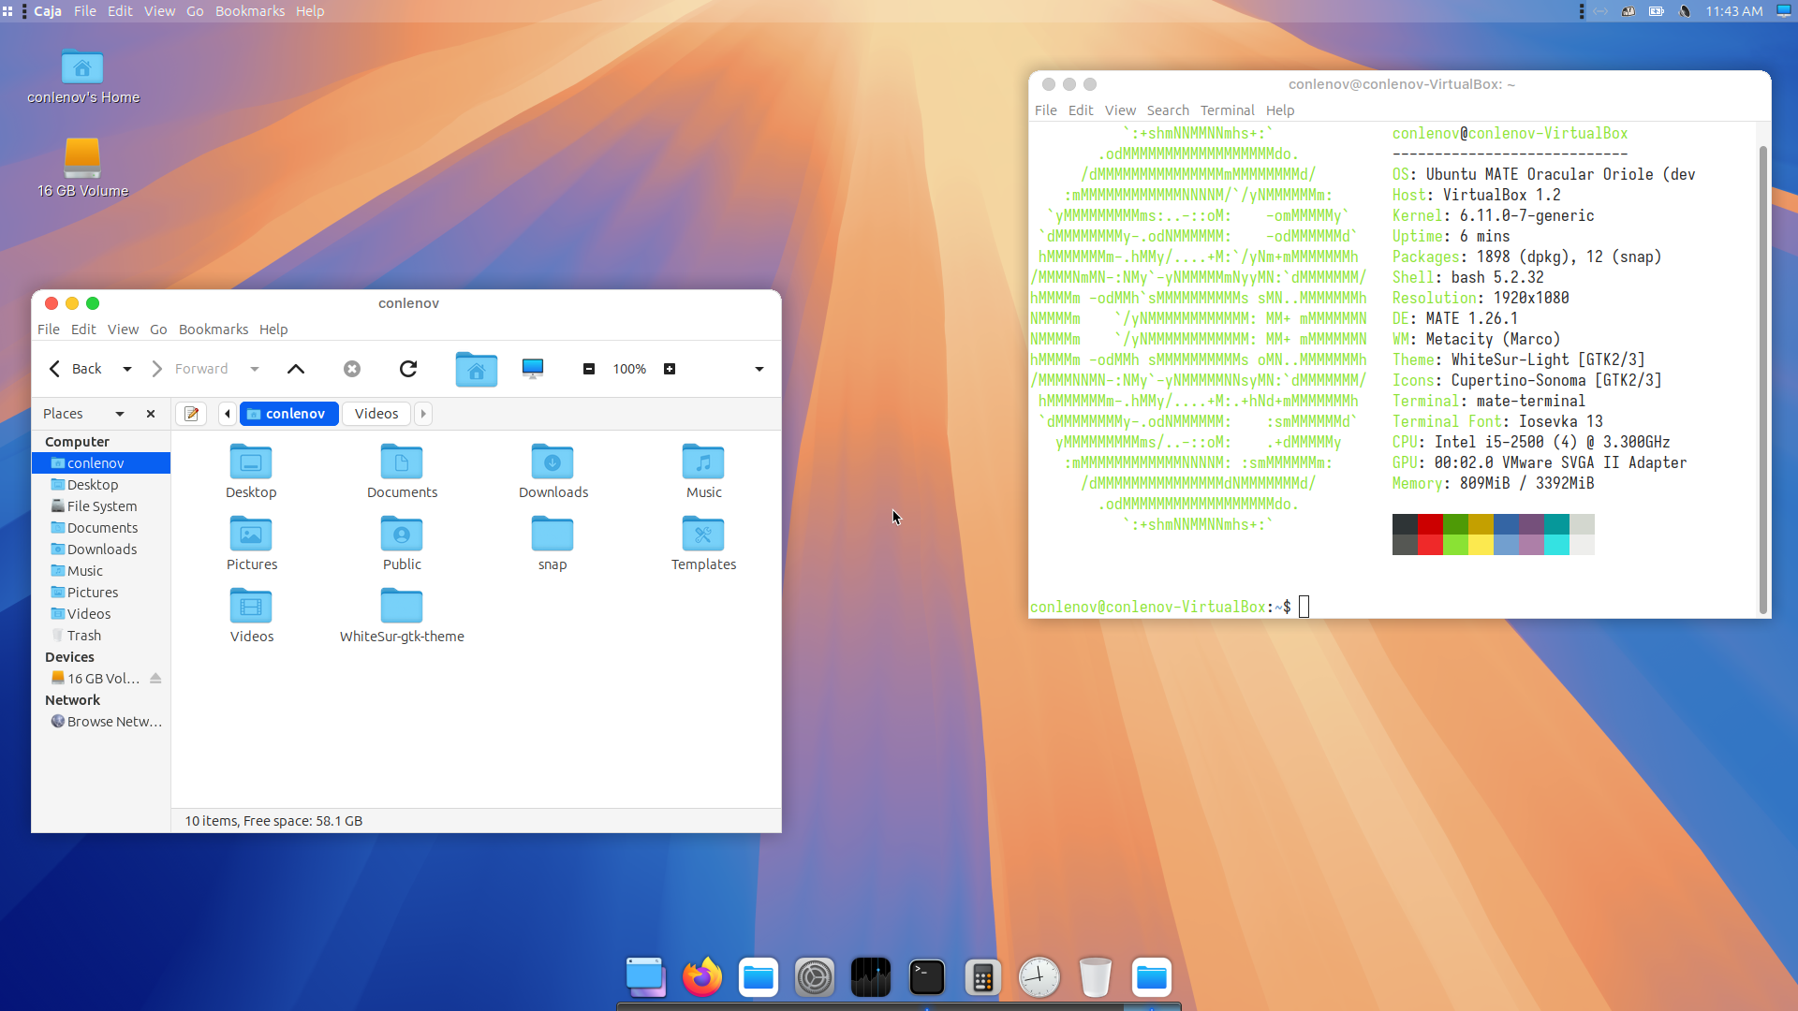The height and width of the screenshot is (1011, 1798).
Task: Open Bookmarks menu in Caja window
Action: (x=214, y=330)
